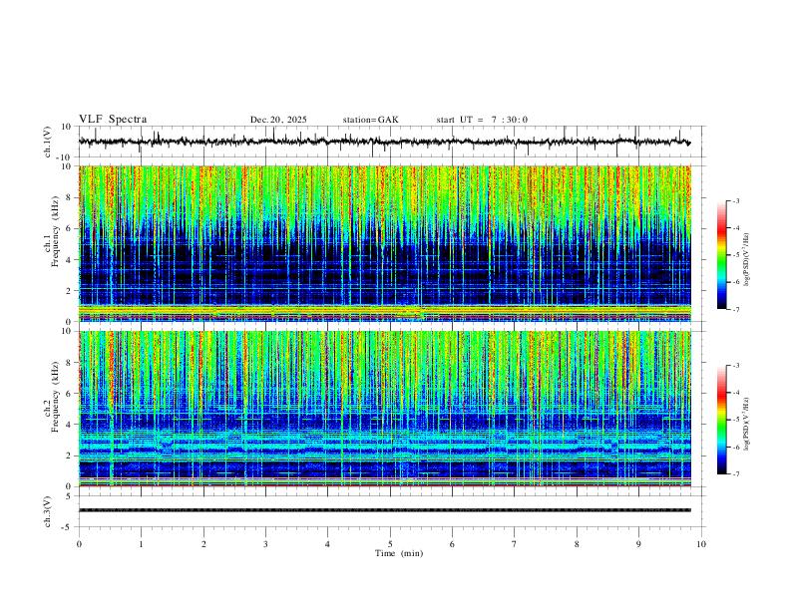Click the time axis tick label '0'
The height and width of the screenshot is (610, 790).
(x=79, y=544)
